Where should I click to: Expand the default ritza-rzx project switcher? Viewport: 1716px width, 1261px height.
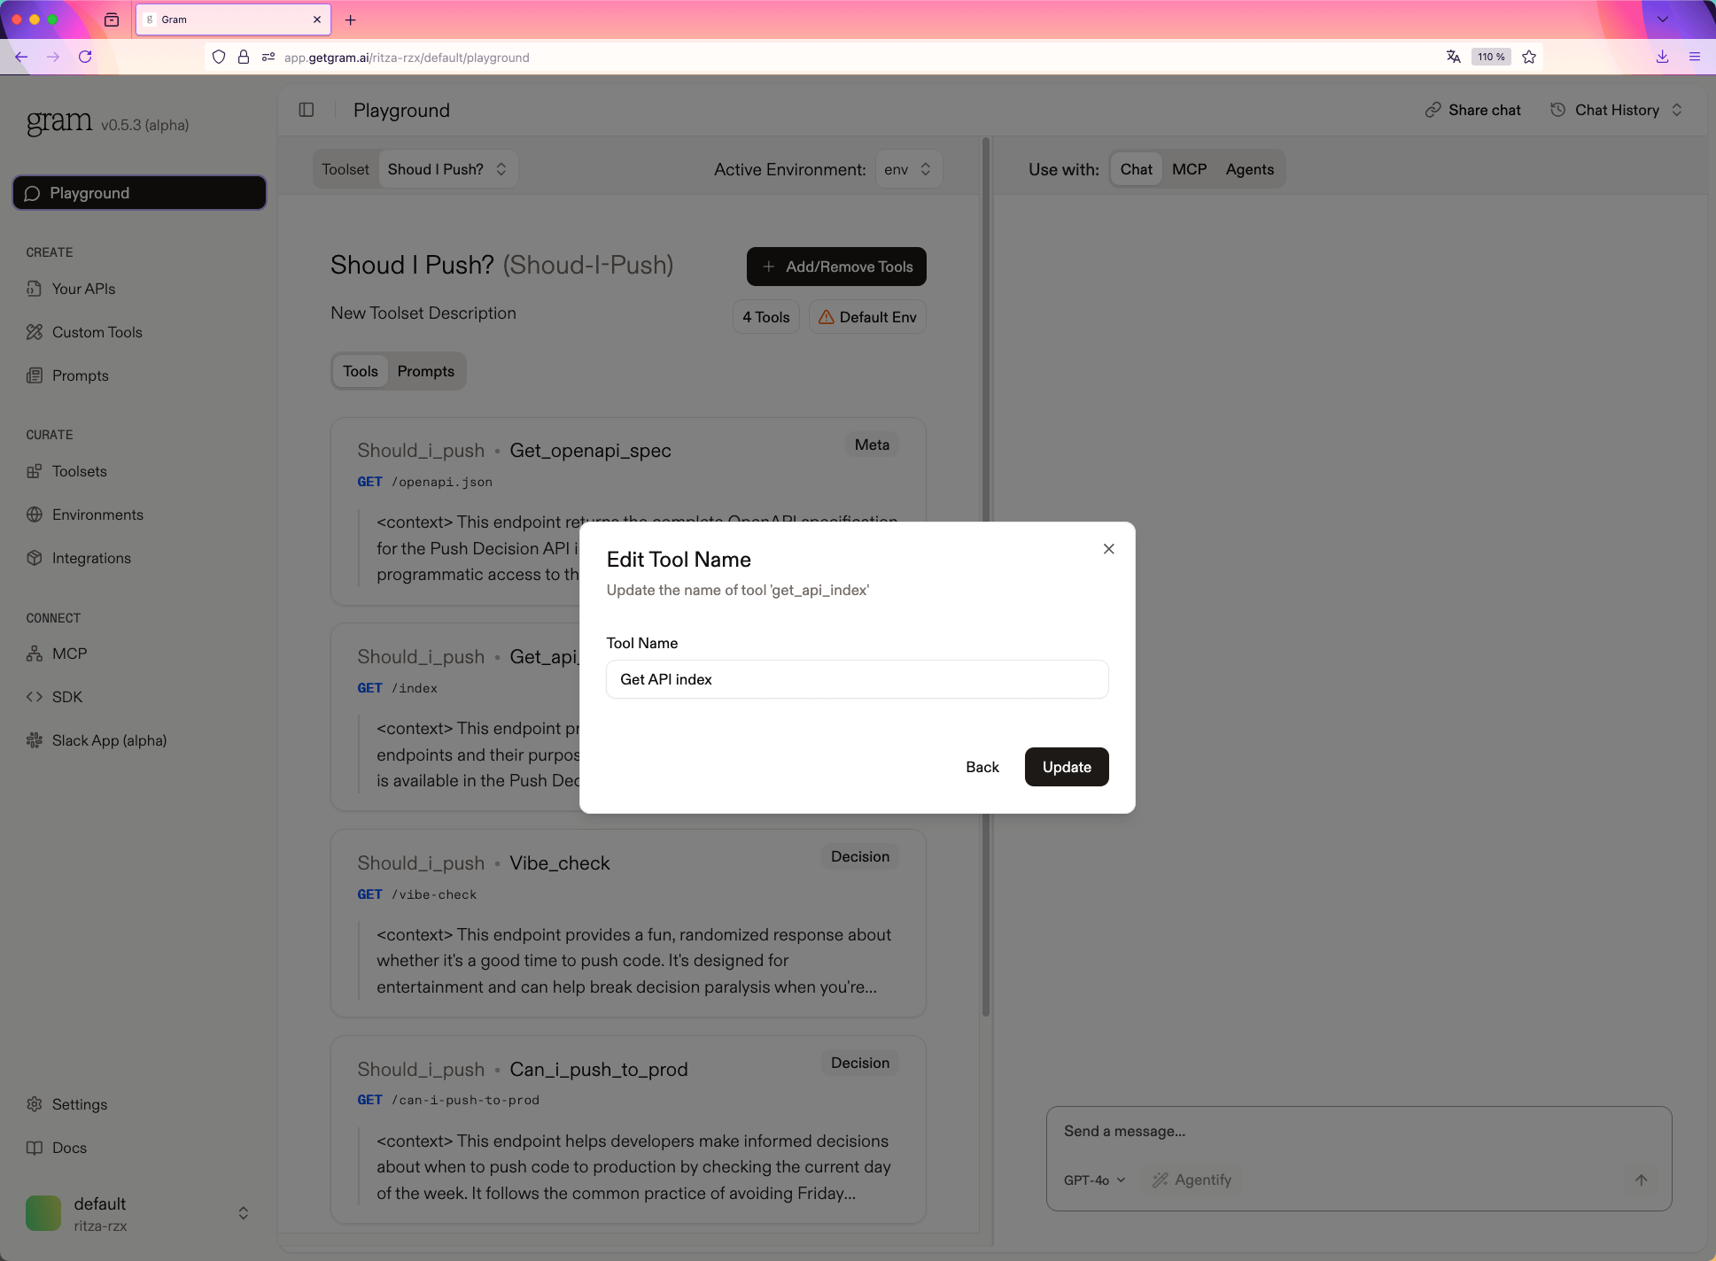click(x=139, y=1213)
